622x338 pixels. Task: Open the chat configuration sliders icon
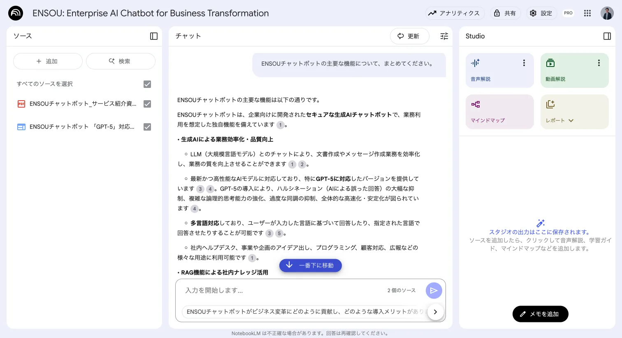(444, 36)
